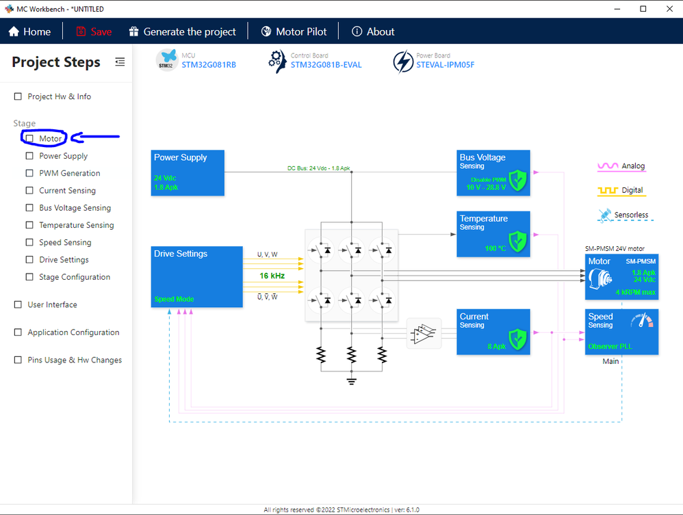Tick the Project Hw & Info checkbox
Image resolution: width=683 pixels, height=515 pixels.
click(x=18, y=96)
